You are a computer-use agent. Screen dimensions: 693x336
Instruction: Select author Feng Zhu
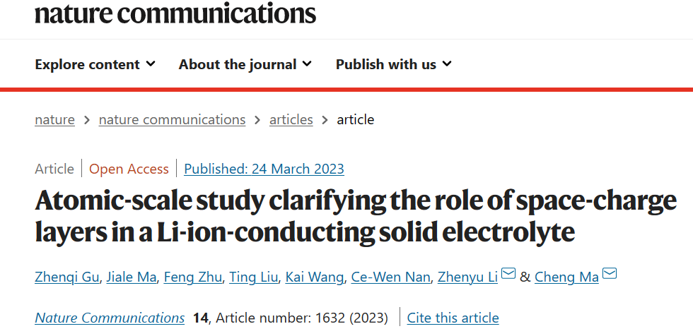tap(192, 277)
